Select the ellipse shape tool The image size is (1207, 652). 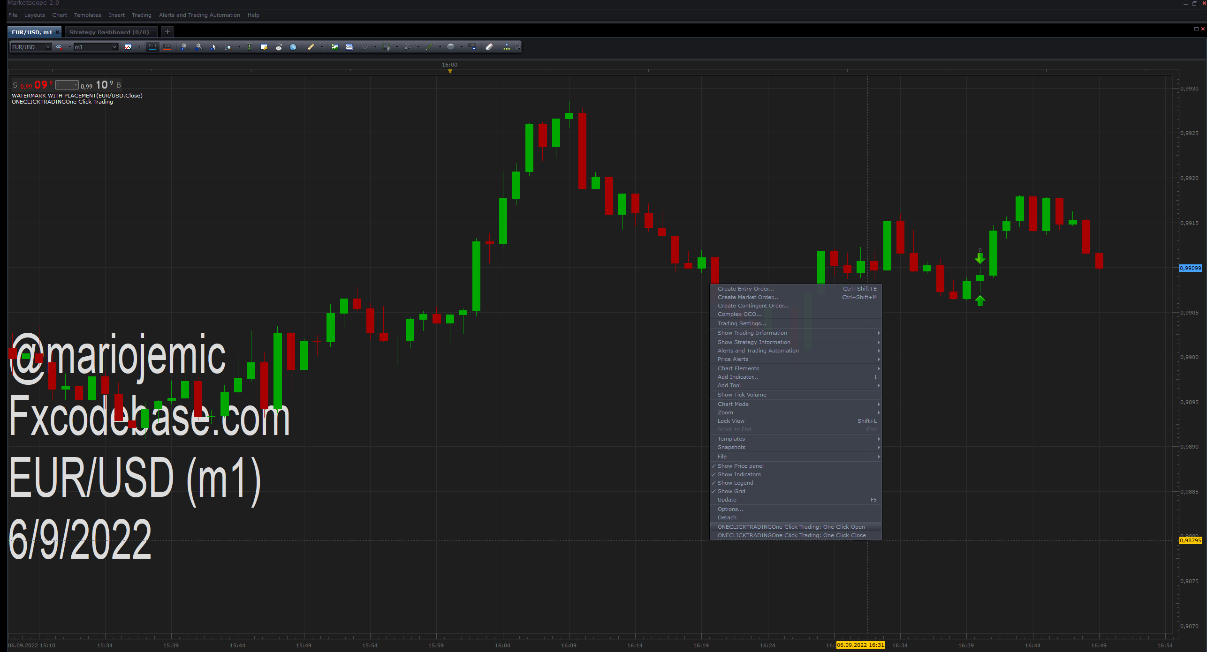tap(451, 47)
